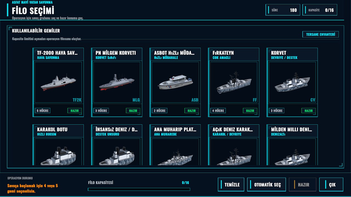
Task: Click the Filo Seçimi page title
Action: [33, 11]
